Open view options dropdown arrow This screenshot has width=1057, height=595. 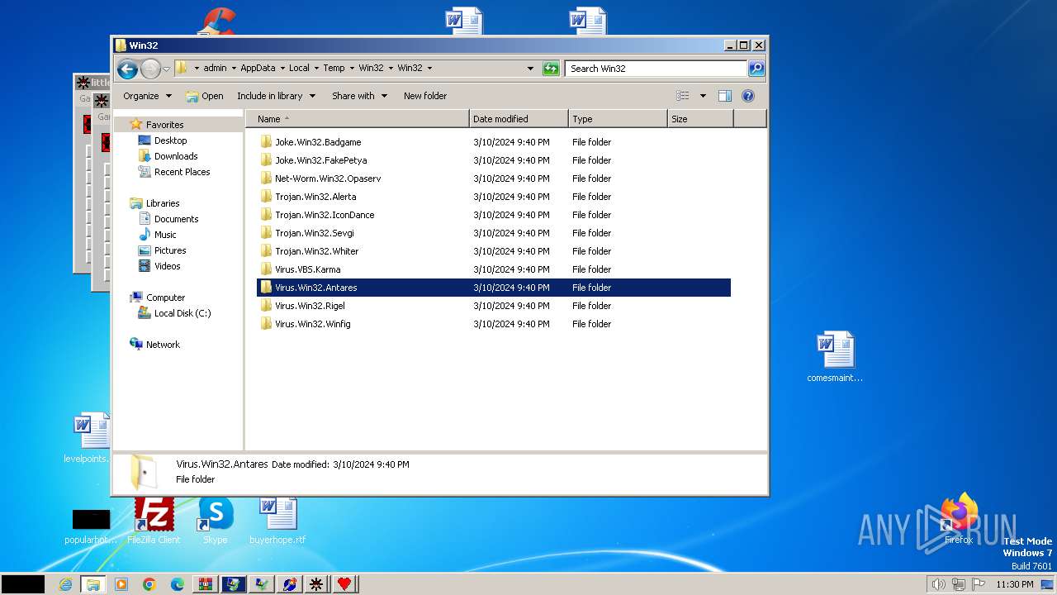click(x=703, y=96)
